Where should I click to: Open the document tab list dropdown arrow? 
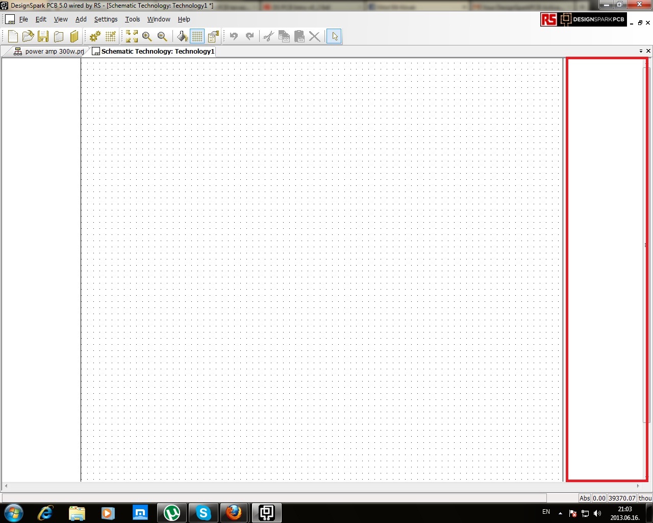point(641,51)
